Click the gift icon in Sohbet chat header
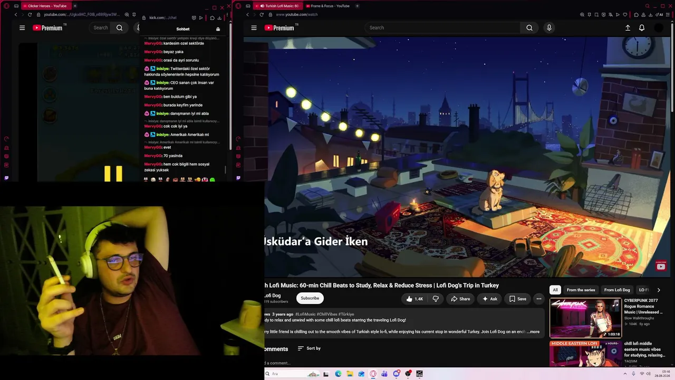Screen dimensions: 675x380 coord(218,29)
